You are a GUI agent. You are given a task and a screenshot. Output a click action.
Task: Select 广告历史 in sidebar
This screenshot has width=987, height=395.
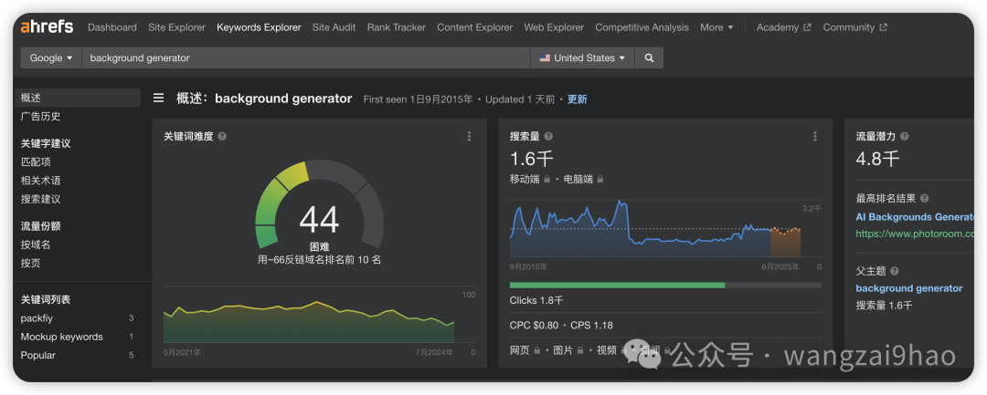(x=41, y=117)
